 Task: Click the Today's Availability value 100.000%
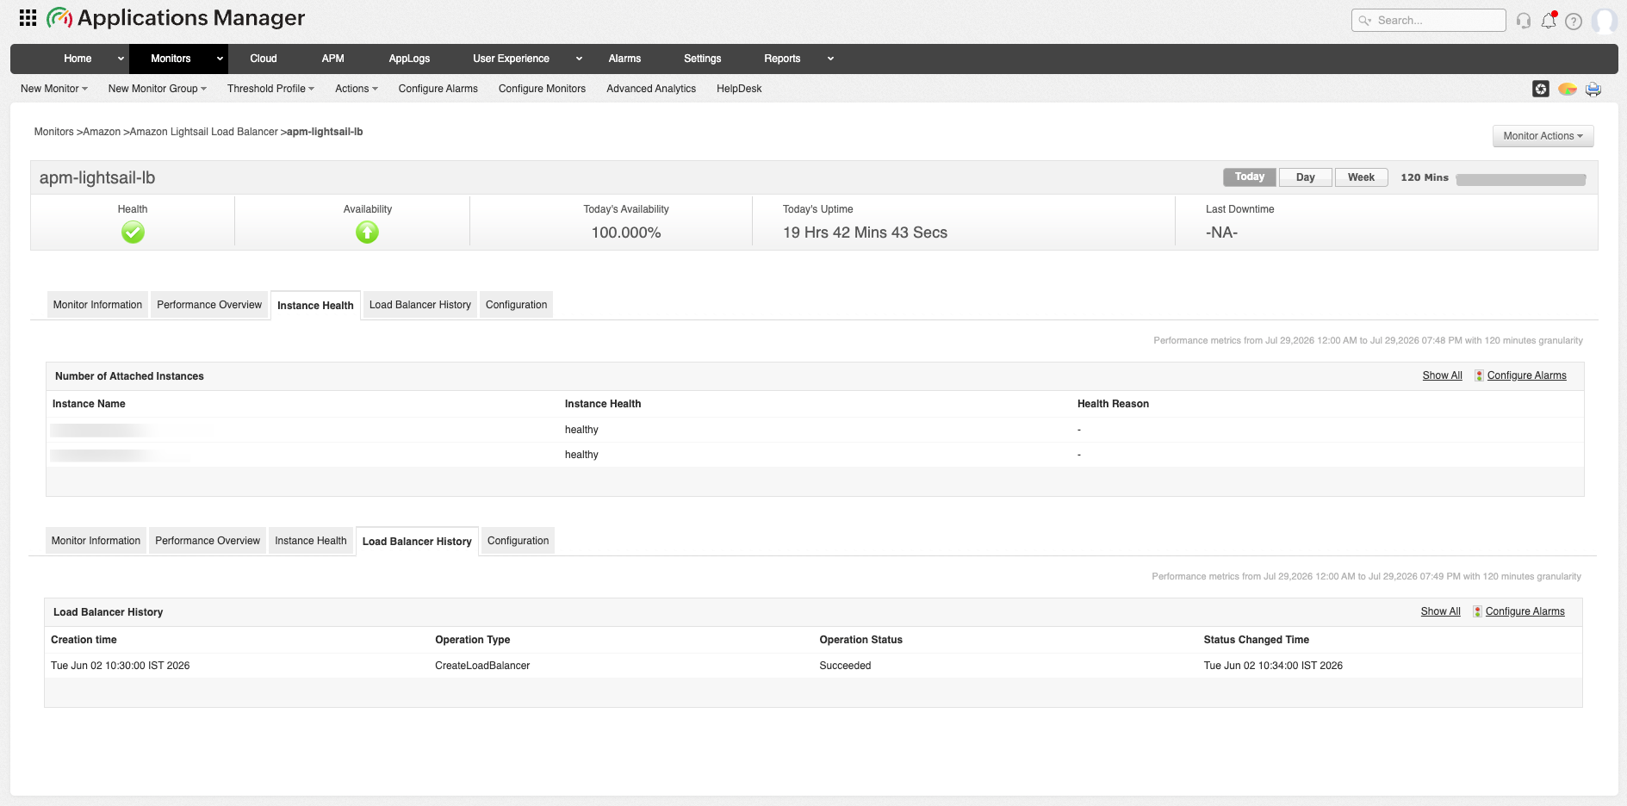click(x=626, y=232)
